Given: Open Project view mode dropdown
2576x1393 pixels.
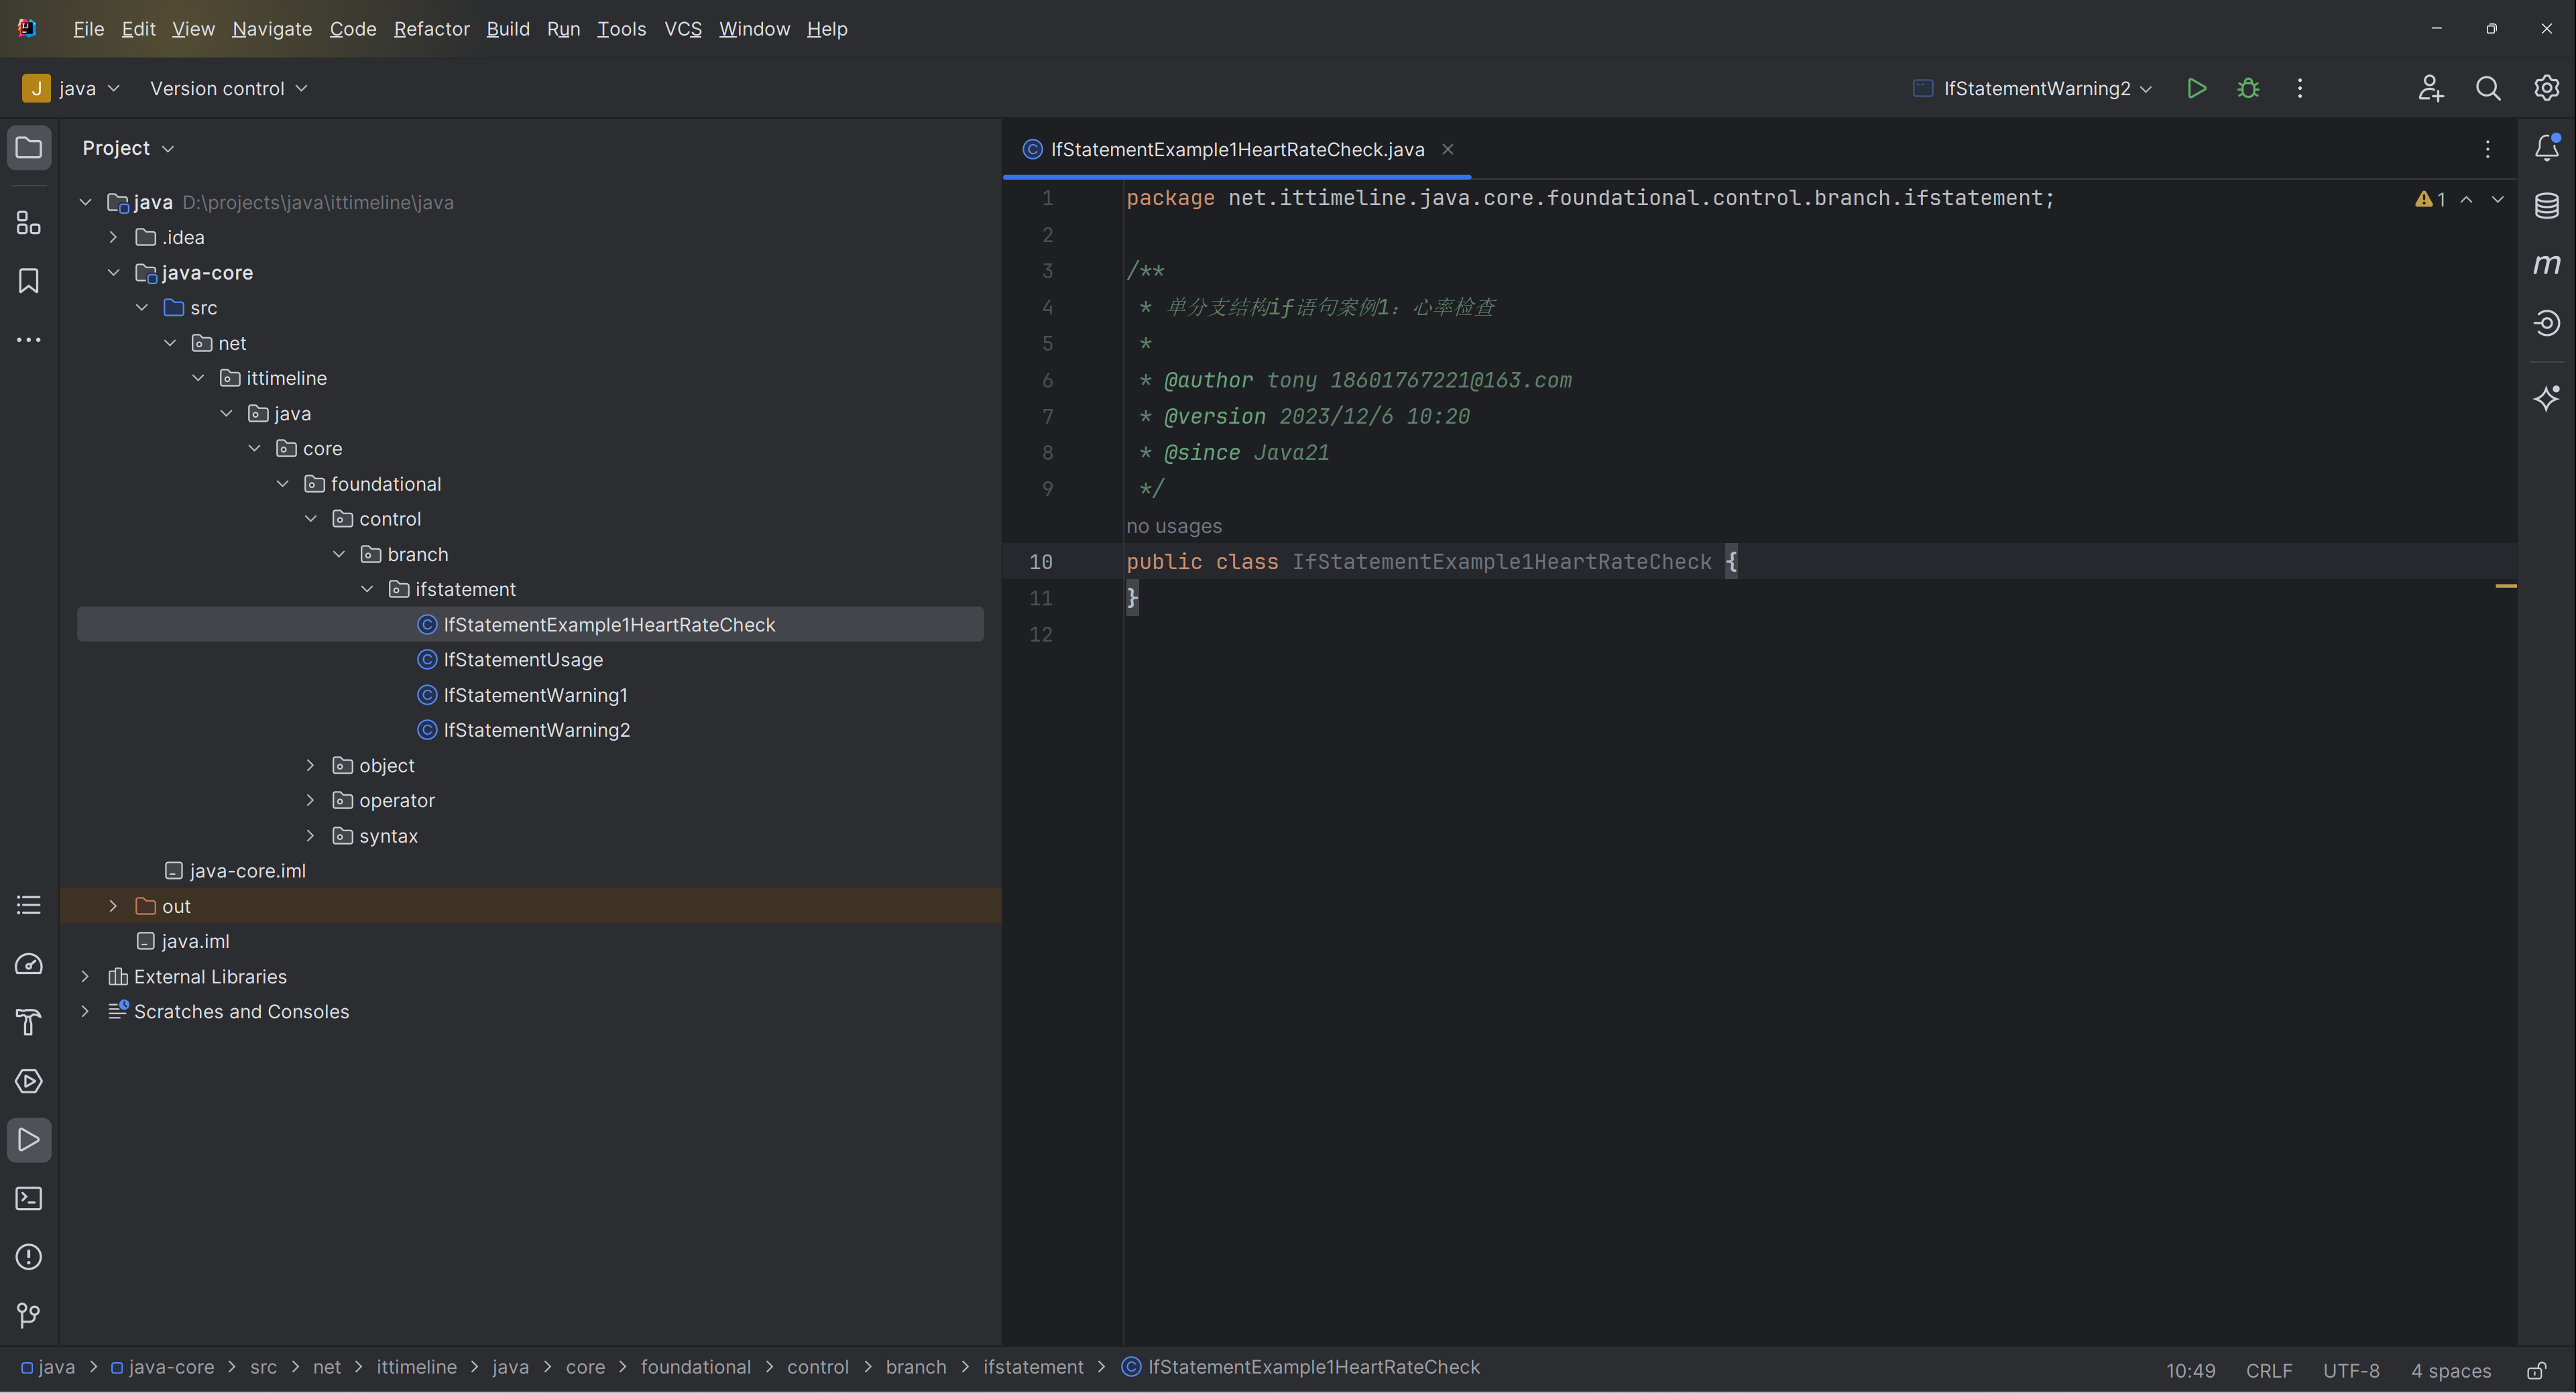Looking at the screenshot, I should (x=128, y=148).
